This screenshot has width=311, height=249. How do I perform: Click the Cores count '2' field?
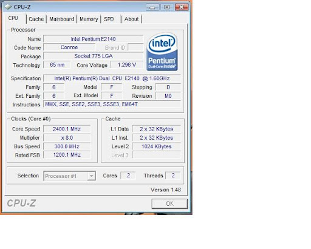(x=128, y=176)
